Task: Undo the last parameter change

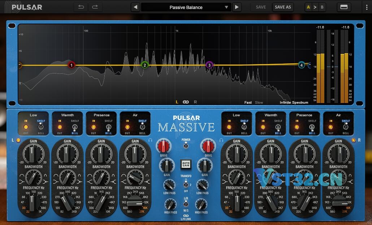Action: coord(81,7)
